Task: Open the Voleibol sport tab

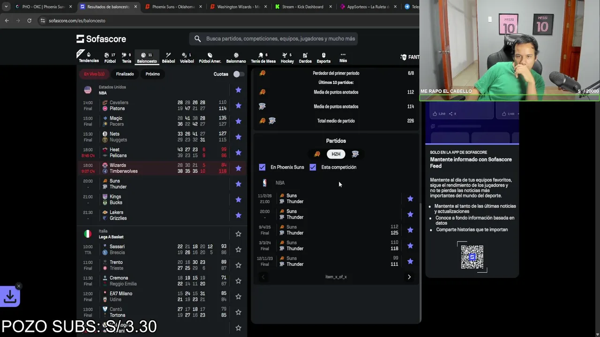Action: click(x=187, y=58)
